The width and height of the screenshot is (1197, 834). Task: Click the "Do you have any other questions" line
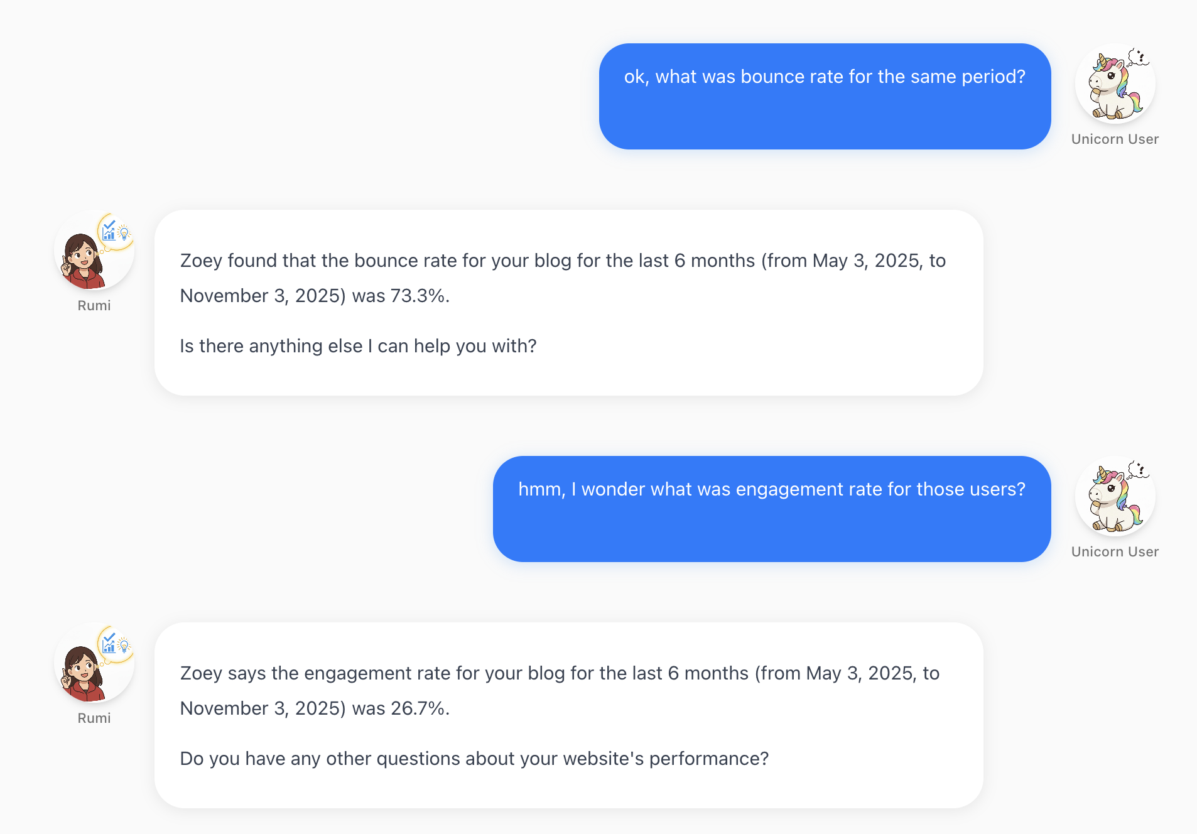point(474,759)
